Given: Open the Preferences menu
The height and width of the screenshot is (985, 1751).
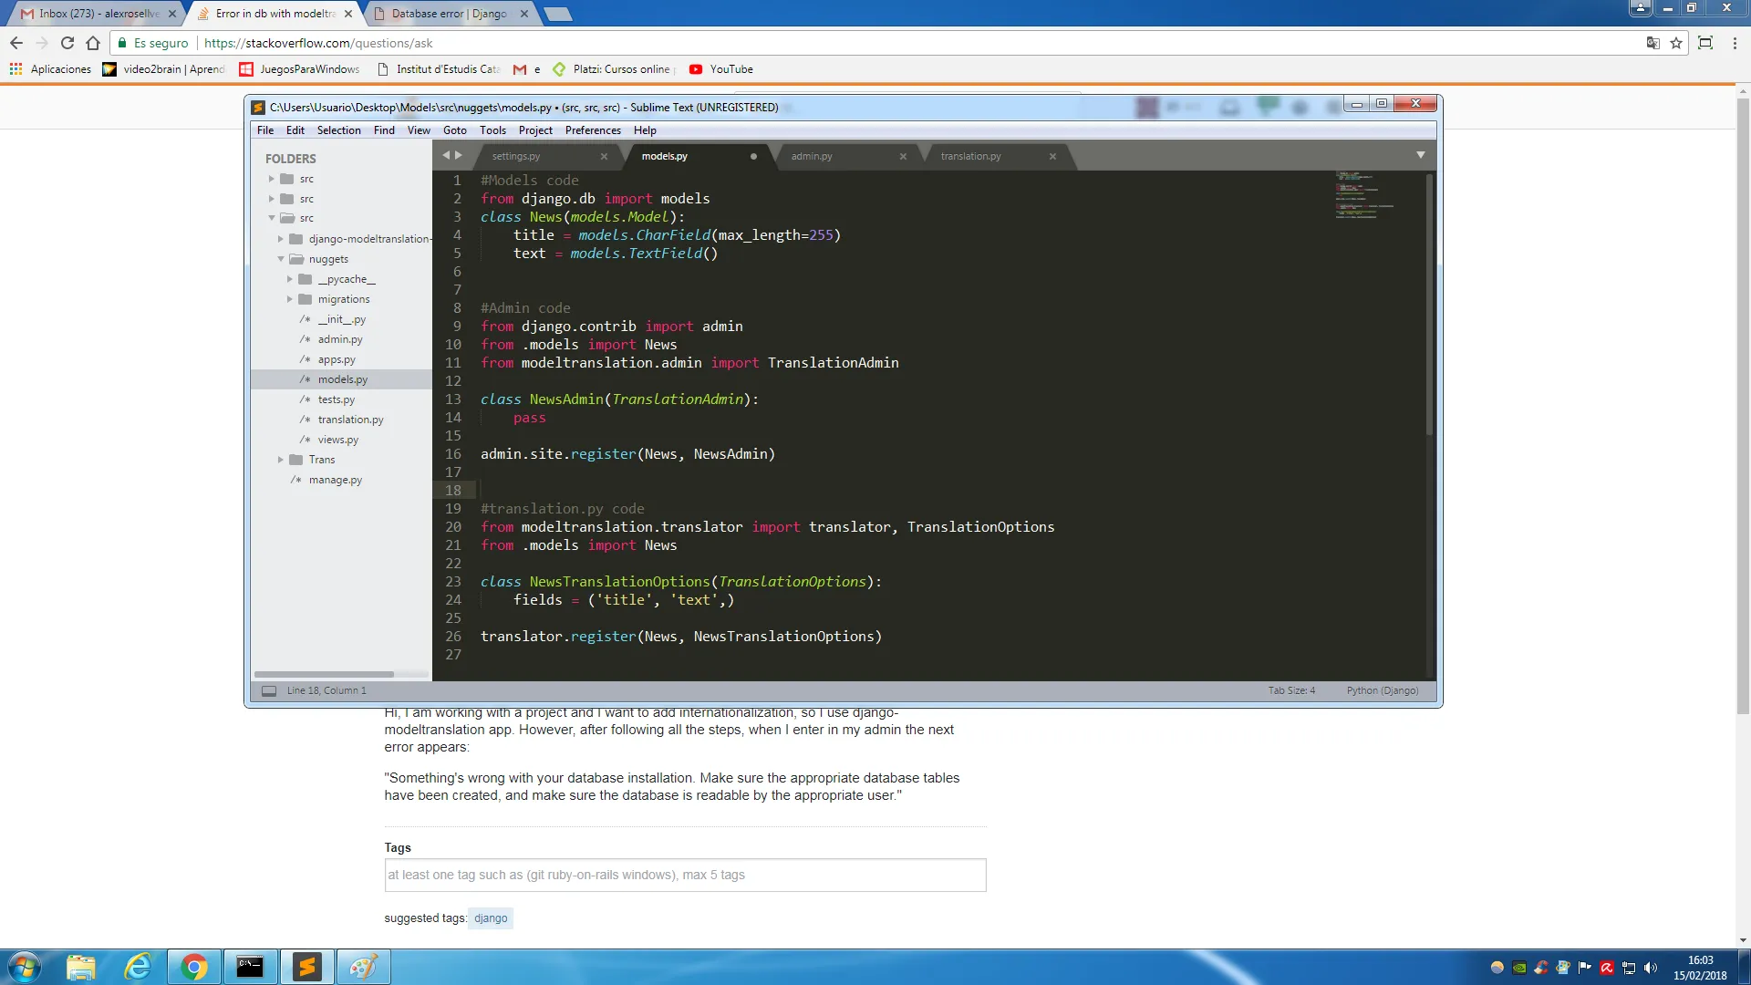Looking at the screenshot, I should point(593,130).
